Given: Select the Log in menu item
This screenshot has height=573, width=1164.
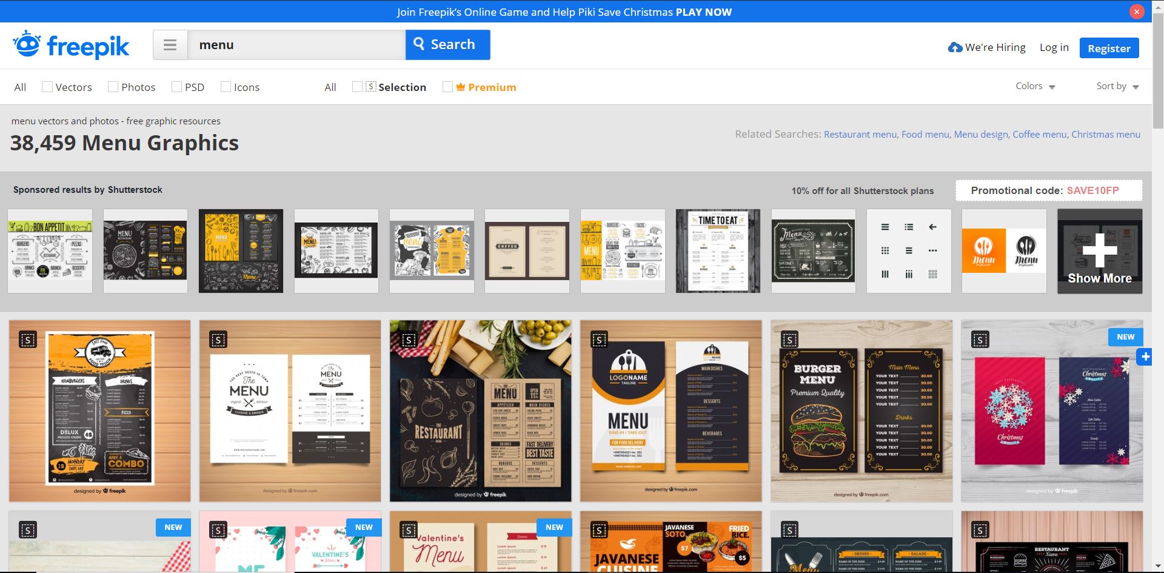Looking at the screenshot, I should click(1054, 47).
